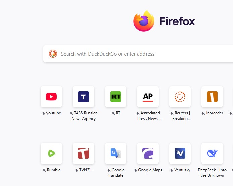
Task: Open the Rumble shortcut tile
Action: 51,153
